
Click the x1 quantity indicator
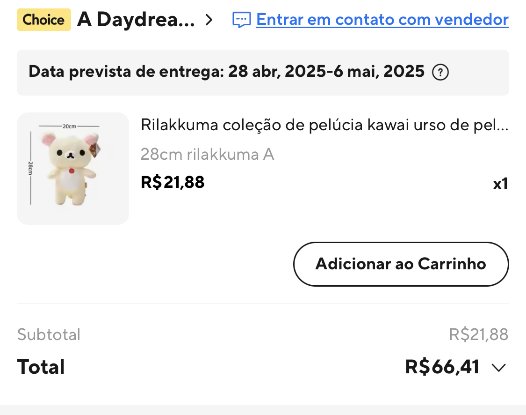click(x=500, y=184)
